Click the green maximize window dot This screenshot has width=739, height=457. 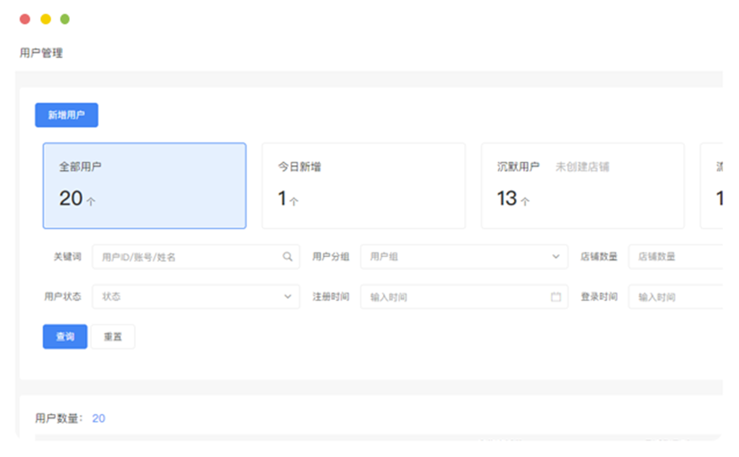tap(65, 19)
